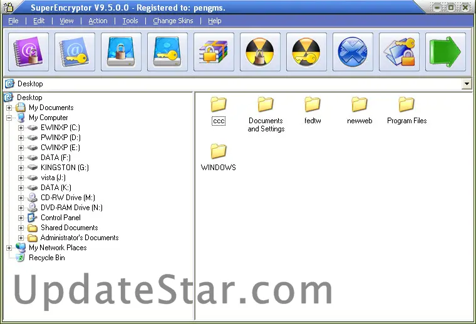The image size is (476, 324).
Task: Click the blue globe with X icon
Action: click(353, 52)
